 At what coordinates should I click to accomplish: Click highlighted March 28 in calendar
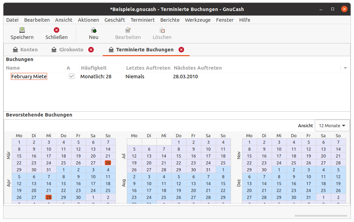(x=108, y=163)
